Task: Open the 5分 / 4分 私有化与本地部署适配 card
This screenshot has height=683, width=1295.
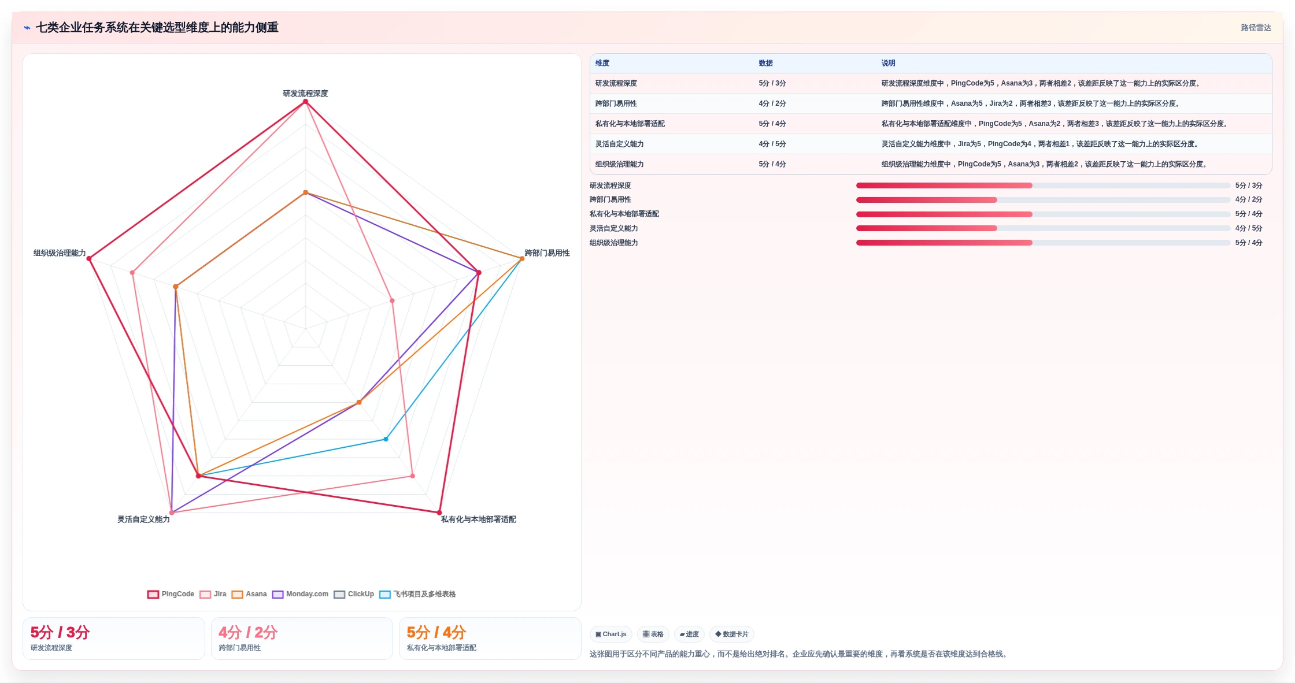Action: (490, 639)
